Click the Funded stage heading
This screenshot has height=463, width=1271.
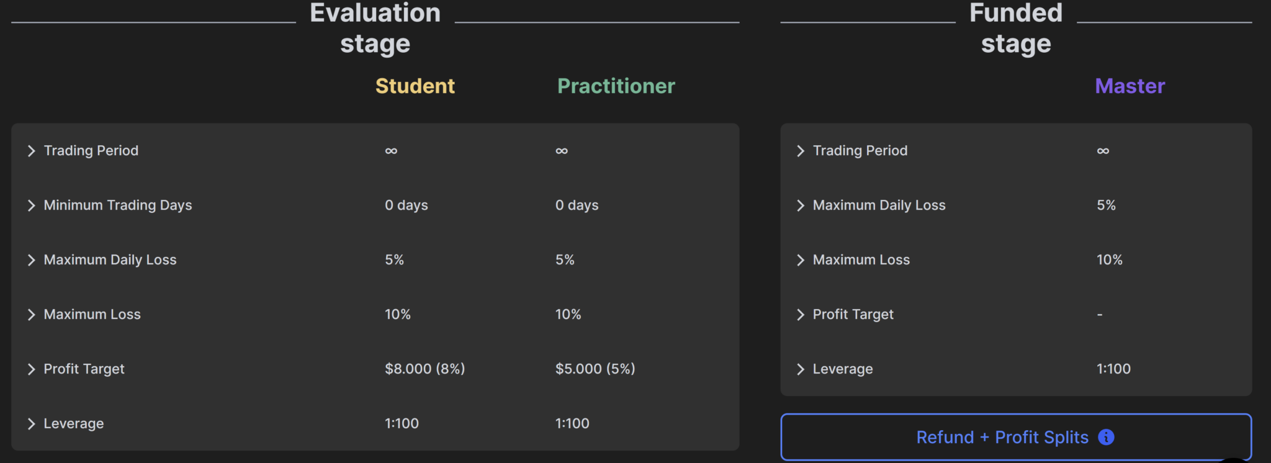(x=1016, y=27)
